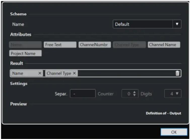Add the Project Name attribute
This screenshot has height=139, width=190.
coord(25,53)
